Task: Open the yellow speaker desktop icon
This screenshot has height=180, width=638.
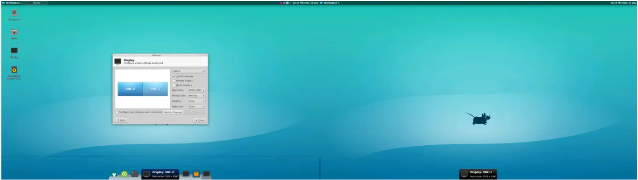Action: click(14, 70)
